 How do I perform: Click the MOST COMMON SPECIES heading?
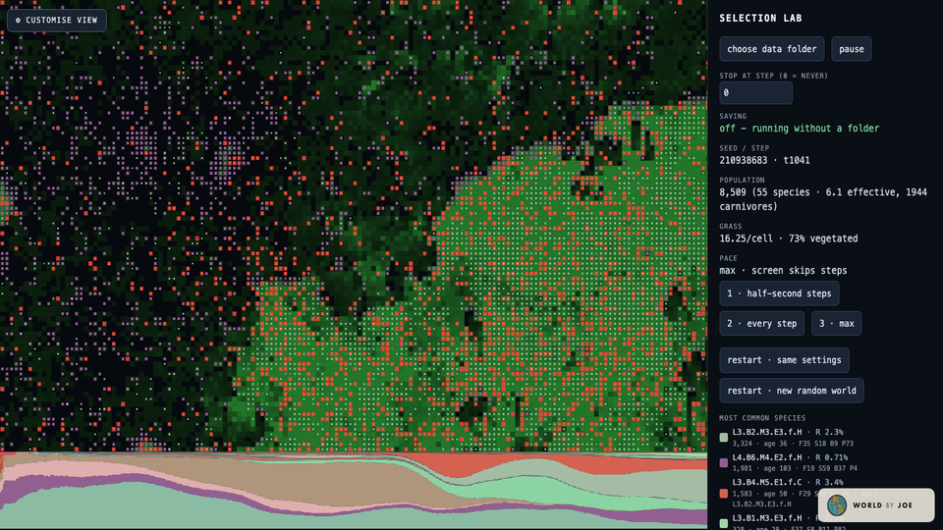(762, 418)
